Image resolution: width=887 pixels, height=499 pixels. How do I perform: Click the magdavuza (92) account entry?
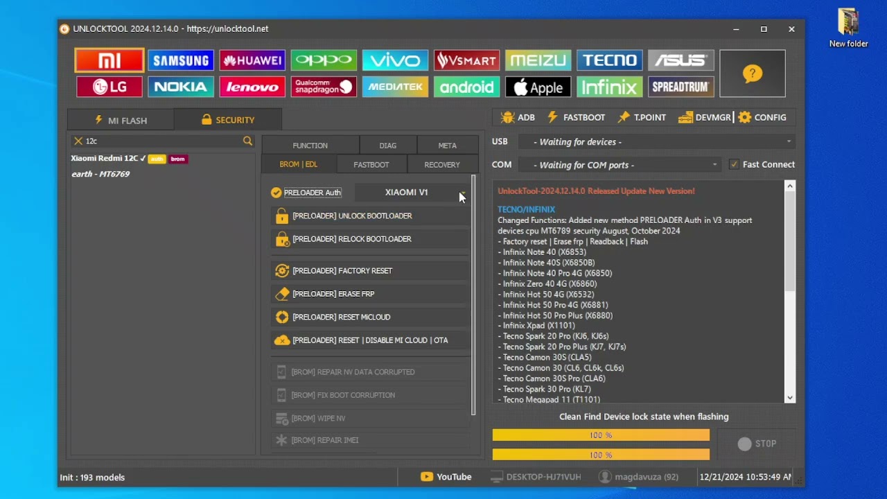coord(639,477)
